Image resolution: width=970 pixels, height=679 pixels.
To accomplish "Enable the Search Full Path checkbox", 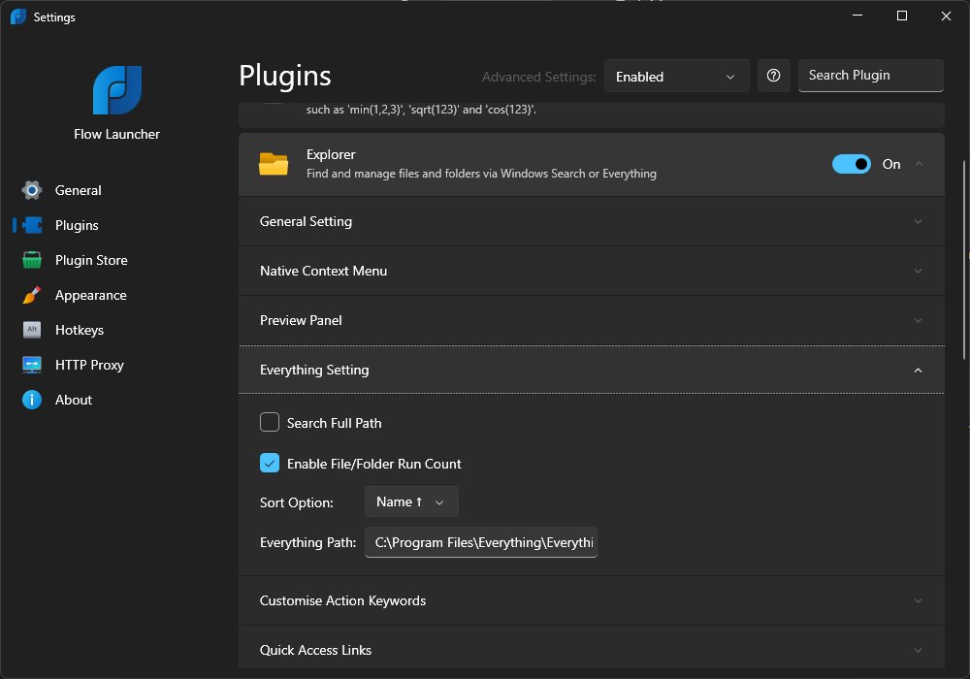I will pos(269,422).
